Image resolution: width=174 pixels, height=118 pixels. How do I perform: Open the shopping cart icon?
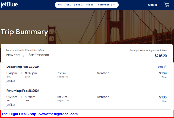(x=167, y=5)
